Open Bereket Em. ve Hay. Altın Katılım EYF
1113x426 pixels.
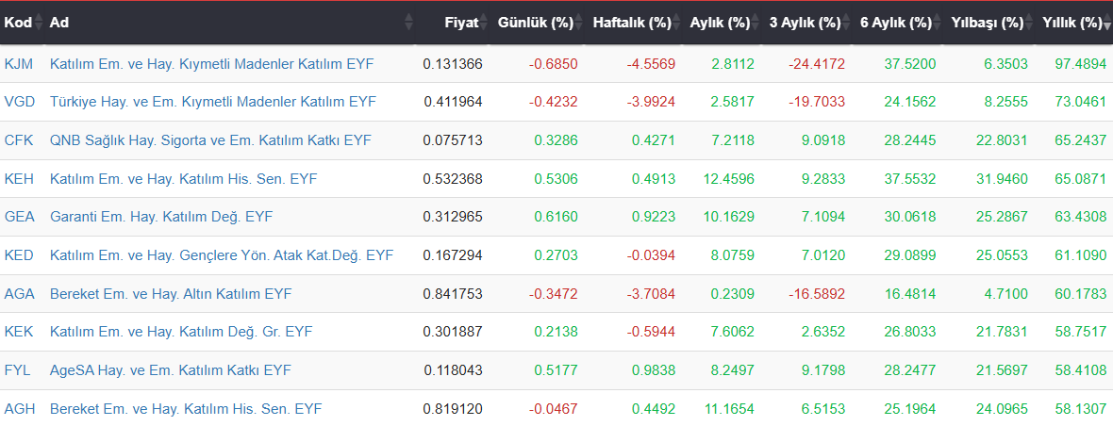pyautogui.click(x=171, y=293)
